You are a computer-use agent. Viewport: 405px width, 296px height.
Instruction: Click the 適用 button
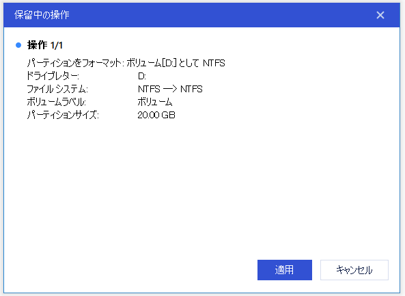[x=285, y=270]
